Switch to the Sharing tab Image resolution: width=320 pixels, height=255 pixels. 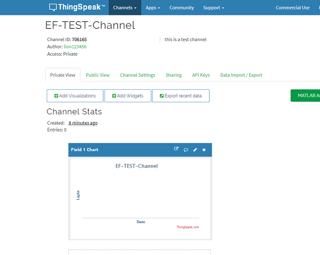[x=174, y=75]
